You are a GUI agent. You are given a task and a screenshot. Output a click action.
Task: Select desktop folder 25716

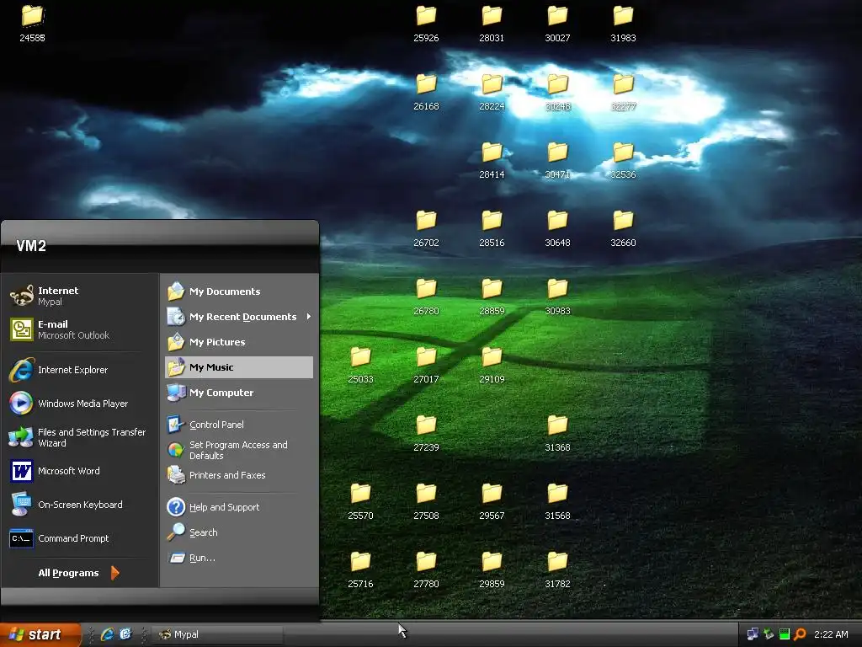[x=360, y=569]
